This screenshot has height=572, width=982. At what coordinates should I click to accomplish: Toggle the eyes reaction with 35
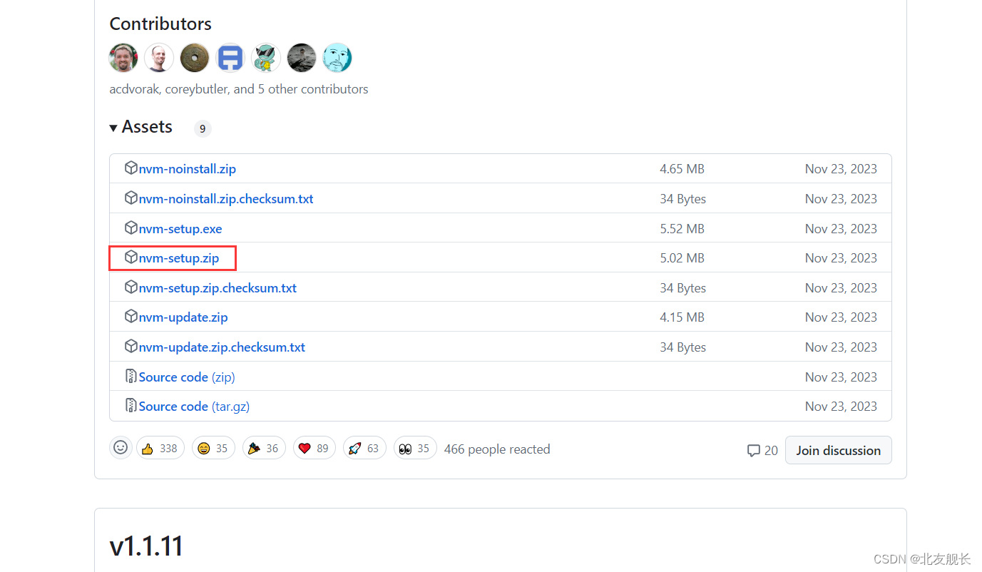point(415,448)
